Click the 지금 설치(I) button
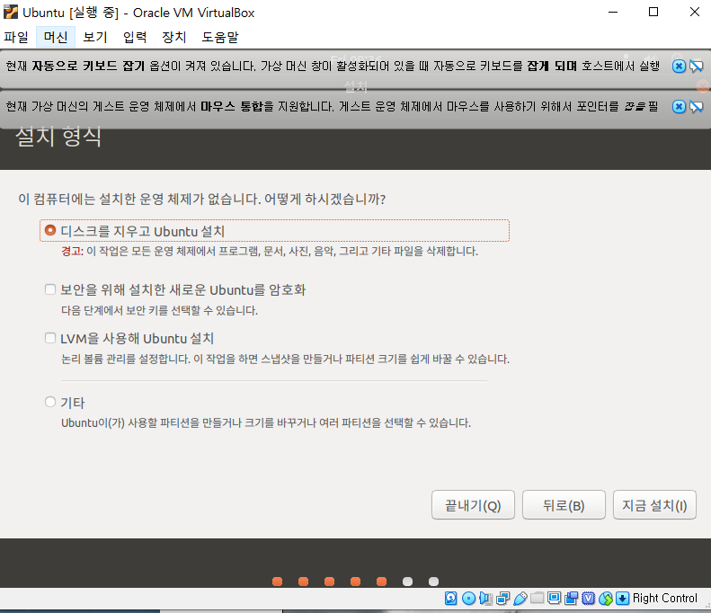 tap(654, 504)
